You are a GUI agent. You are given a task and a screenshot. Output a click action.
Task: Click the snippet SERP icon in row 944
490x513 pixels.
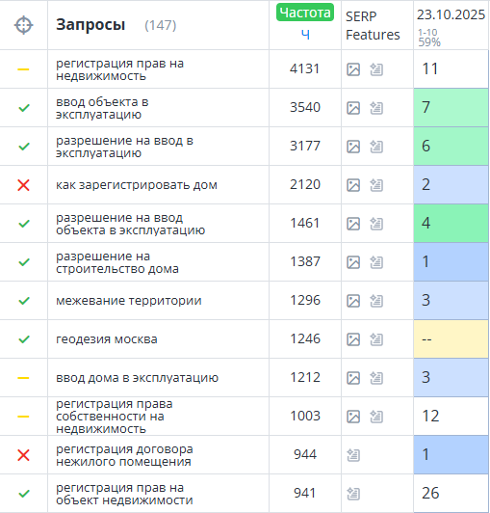tap(353, 455)
